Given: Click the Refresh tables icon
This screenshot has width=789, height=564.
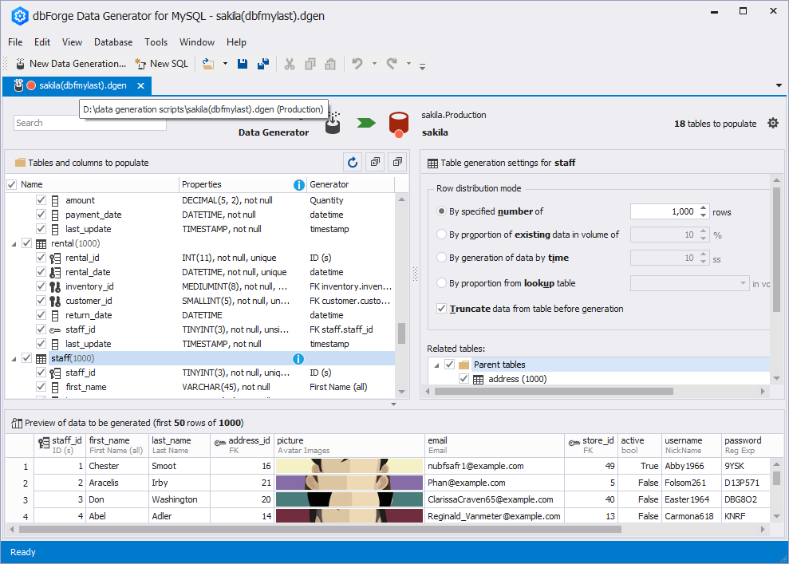Looking at the screenshot, I should (353, 162).
